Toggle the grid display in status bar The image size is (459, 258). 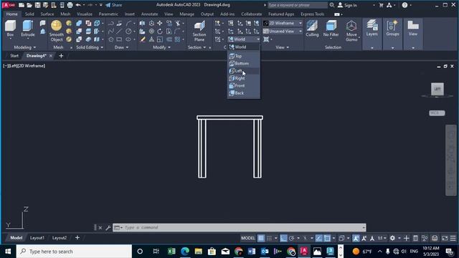[x=261, y=238]
